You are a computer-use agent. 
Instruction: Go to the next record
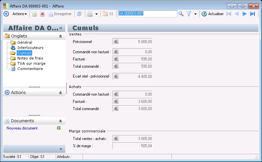coord(244,14)
